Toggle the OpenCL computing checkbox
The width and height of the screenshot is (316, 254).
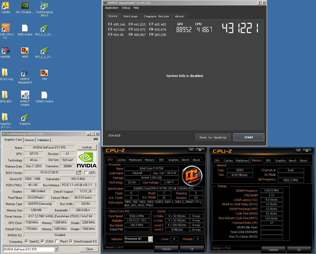coord(26,241)
